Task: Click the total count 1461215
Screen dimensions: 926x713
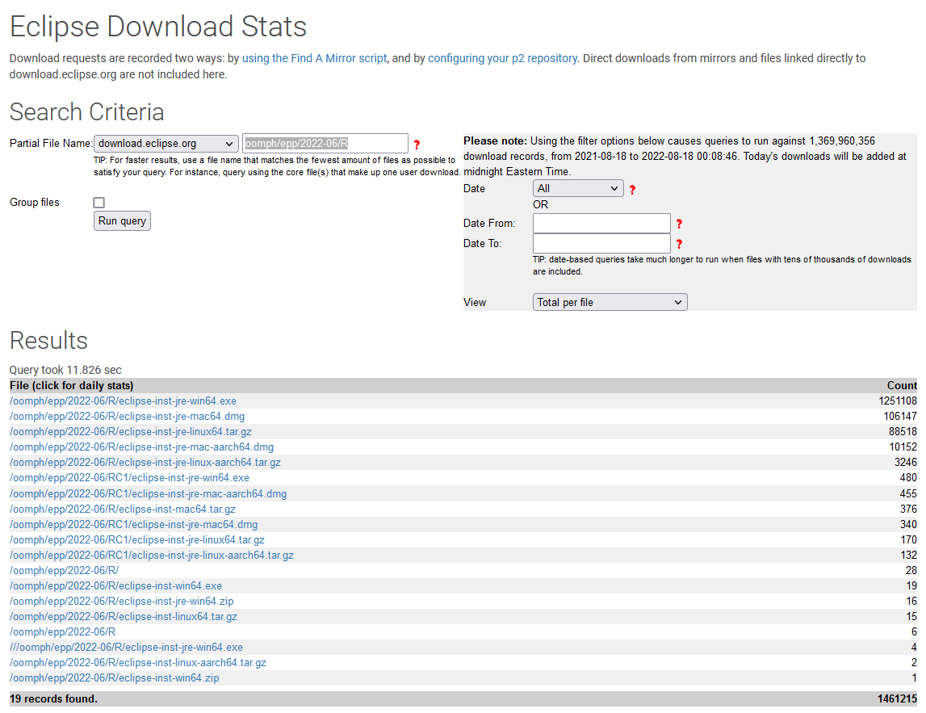Action: point(897,698)
